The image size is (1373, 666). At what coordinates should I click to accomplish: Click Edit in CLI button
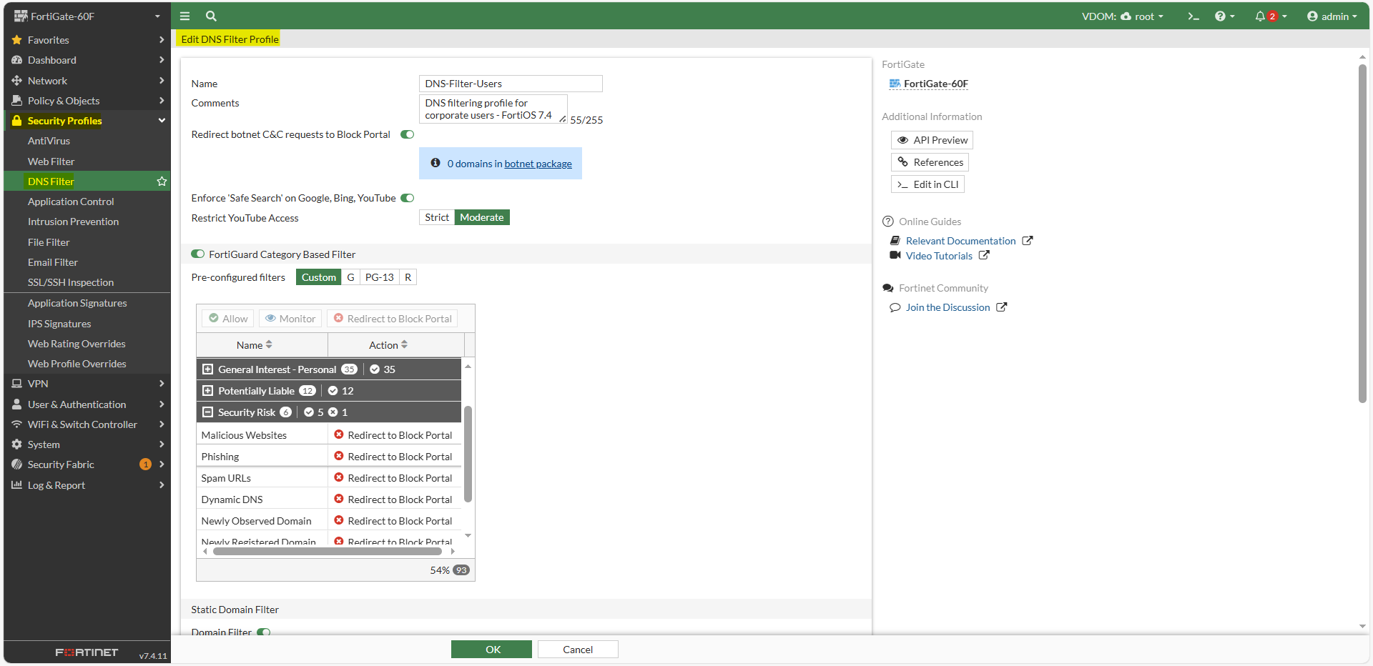point(927,184)
